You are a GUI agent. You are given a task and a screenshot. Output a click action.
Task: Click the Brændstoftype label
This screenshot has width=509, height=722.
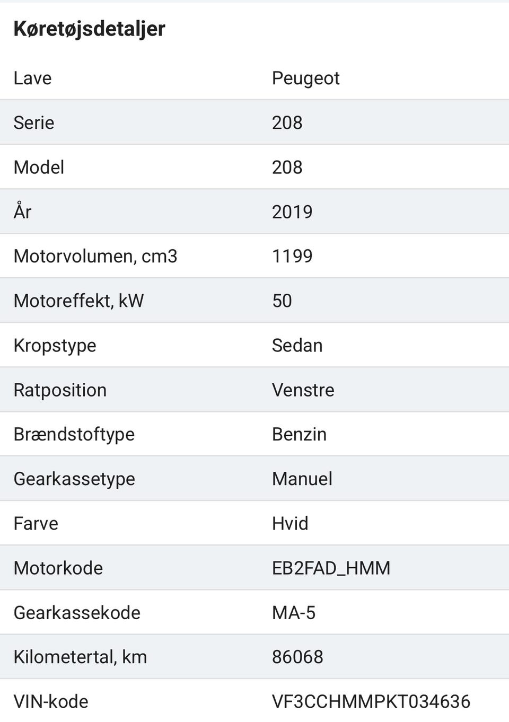(x=74, y=435)
